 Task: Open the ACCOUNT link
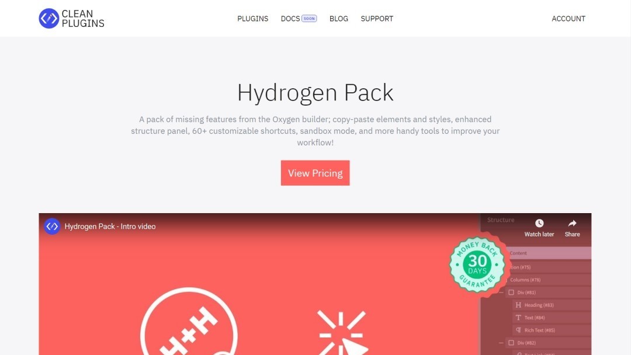tap(568, 19)
